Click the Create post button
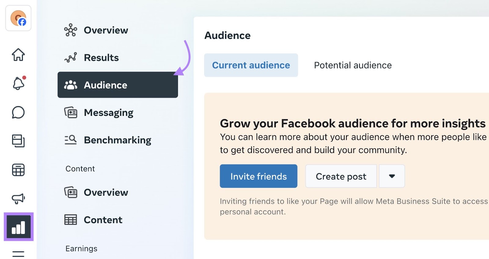 pyautogui.click(x=341, y=176)
